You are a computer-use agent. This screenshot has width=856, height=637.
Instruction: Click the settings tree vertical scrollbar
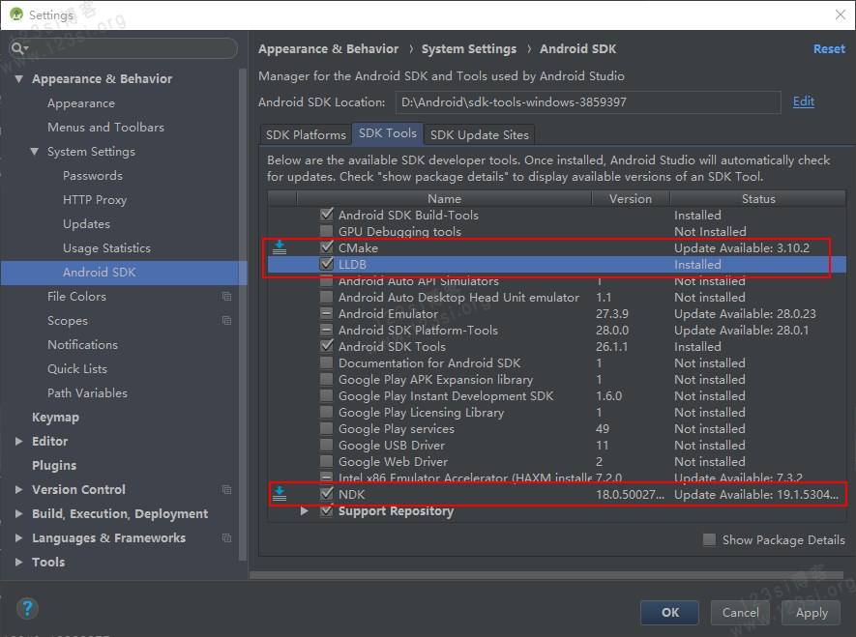pyautogui.click(x=243, y=313)
